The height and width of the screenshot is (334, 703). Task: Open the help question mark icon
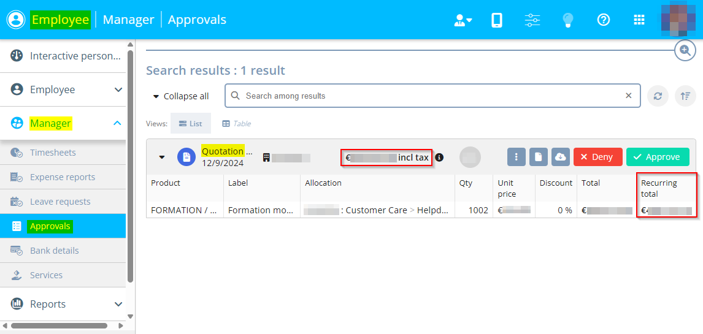click(x=604, y=20)
